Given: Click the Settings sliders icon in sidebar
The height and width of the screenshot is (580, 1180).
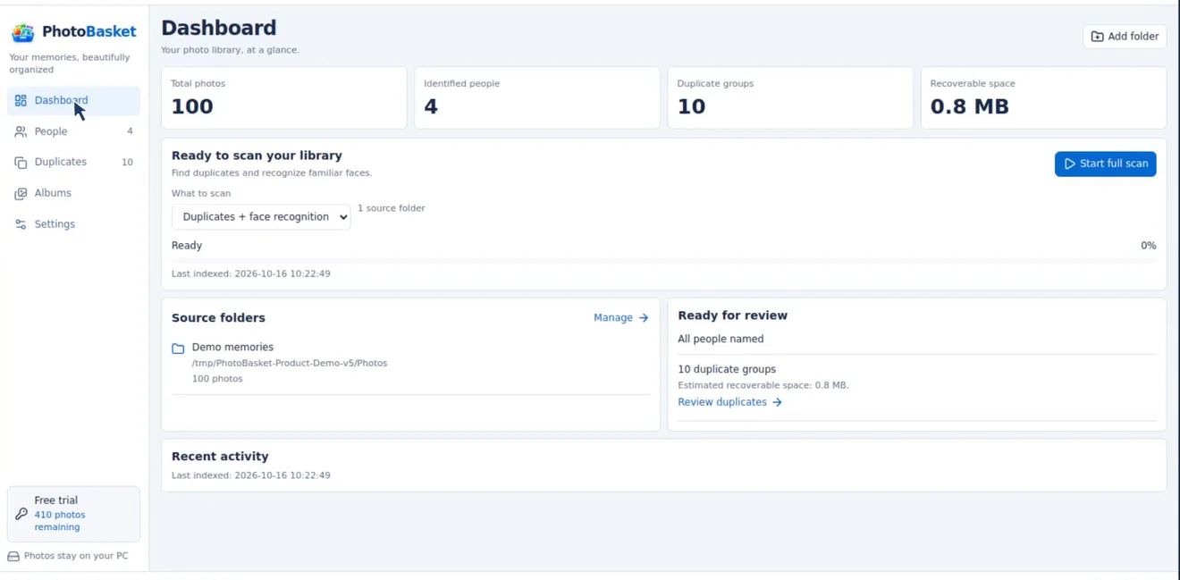Looking at the screenshot, I should pos(21,224).
